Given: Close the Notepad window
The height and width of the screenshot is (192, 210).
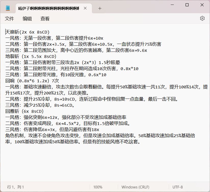Looking at the screenshot, I should coord(202,5).
